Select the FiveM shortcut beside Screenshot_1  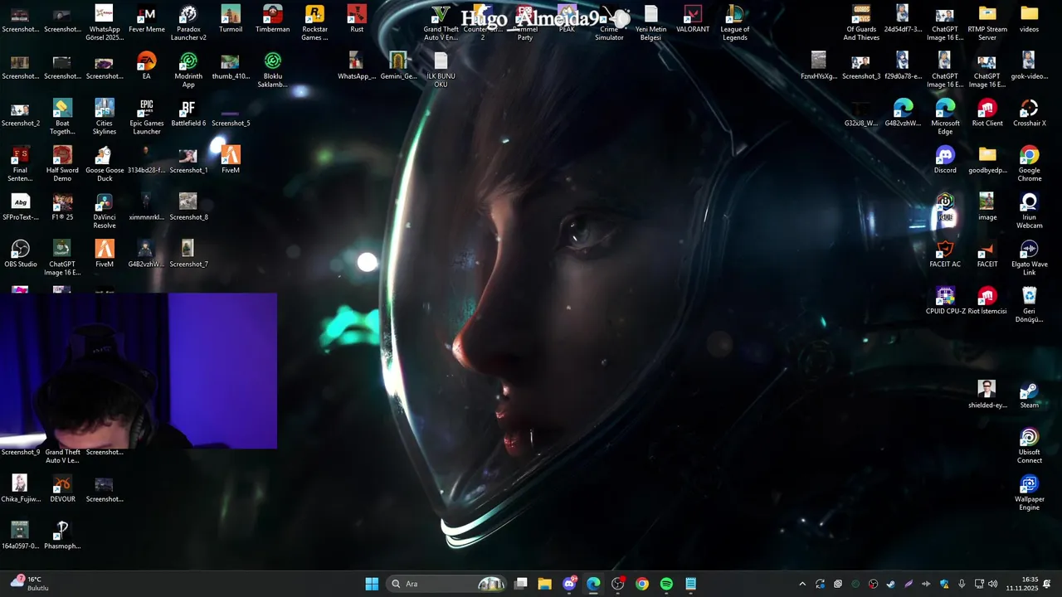point(231,161)
